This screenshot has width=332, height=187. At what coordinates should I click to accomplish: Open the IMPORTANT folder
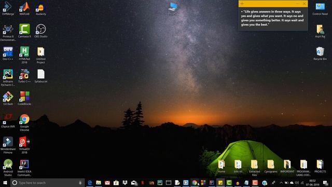287,166
